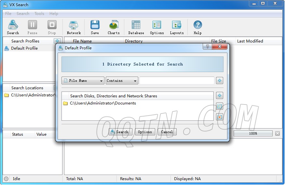The height and width of the screenshot is (185, 285).
Task: Expand the Contains operator dropdown
Action: pyautogui.click(x=122, y=80)
